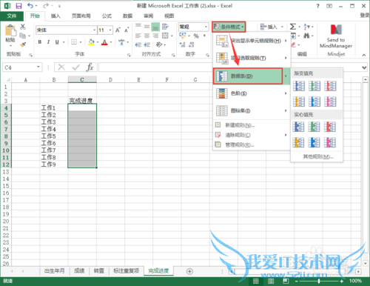Click the Increase Decimal icon
This screenshot has height=286, width=370.
click(x=183, y=44)
